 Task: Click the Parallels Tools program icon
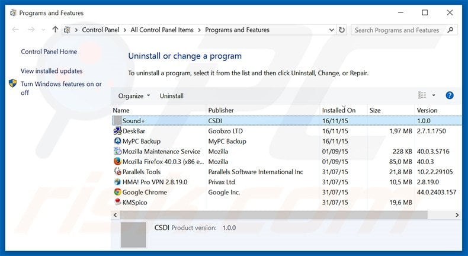pos(117,172)
